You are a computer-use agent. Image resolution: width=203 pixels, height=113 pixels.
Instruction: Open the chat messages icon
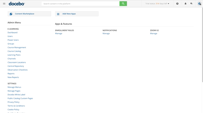[x=191, y=4]
